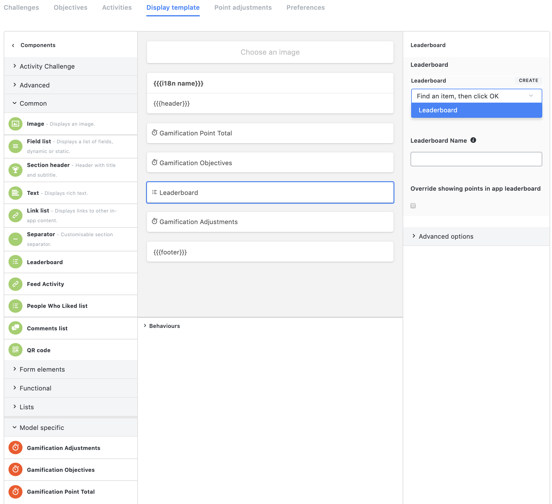Click the Feed Activity link icon
This screenshot has width=552, height=504.
pyautogui.click(x=15, y=284)
